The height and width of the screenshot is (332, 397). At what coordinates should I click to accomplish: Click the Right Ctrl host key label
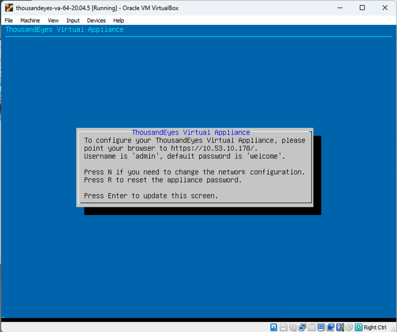click(x=375, y=327)
